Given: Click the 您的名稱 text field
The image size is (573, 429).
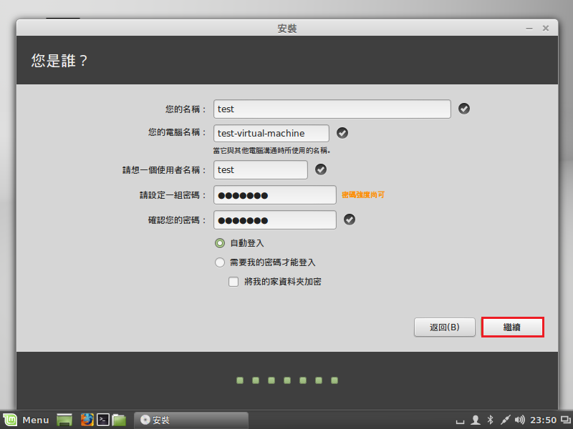Looking at the screenshot, I should coord(332,109).
